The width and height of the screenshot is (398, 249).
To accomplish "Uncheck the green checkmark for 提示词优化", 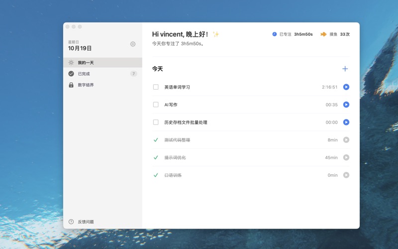I will pos(156,157).
